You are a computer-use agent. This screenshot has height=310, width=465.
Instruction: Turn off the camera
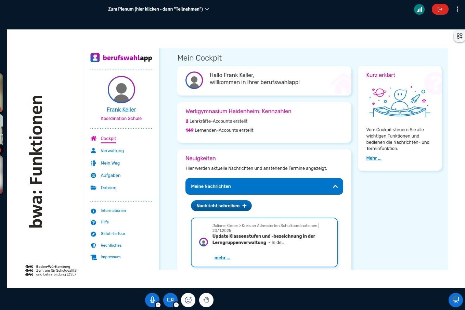coord(170,300)
